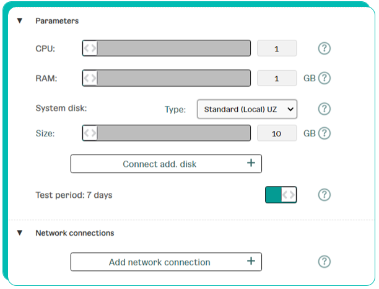
Task: Click the disk Size slider handle
Action: (90, 133)
